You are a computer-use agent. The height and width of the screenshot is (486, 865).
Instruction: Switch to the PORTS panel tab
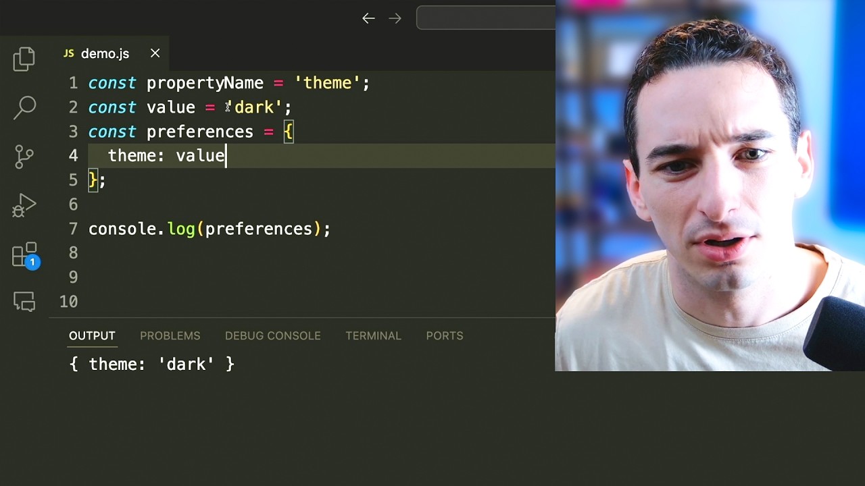point(445,335)
